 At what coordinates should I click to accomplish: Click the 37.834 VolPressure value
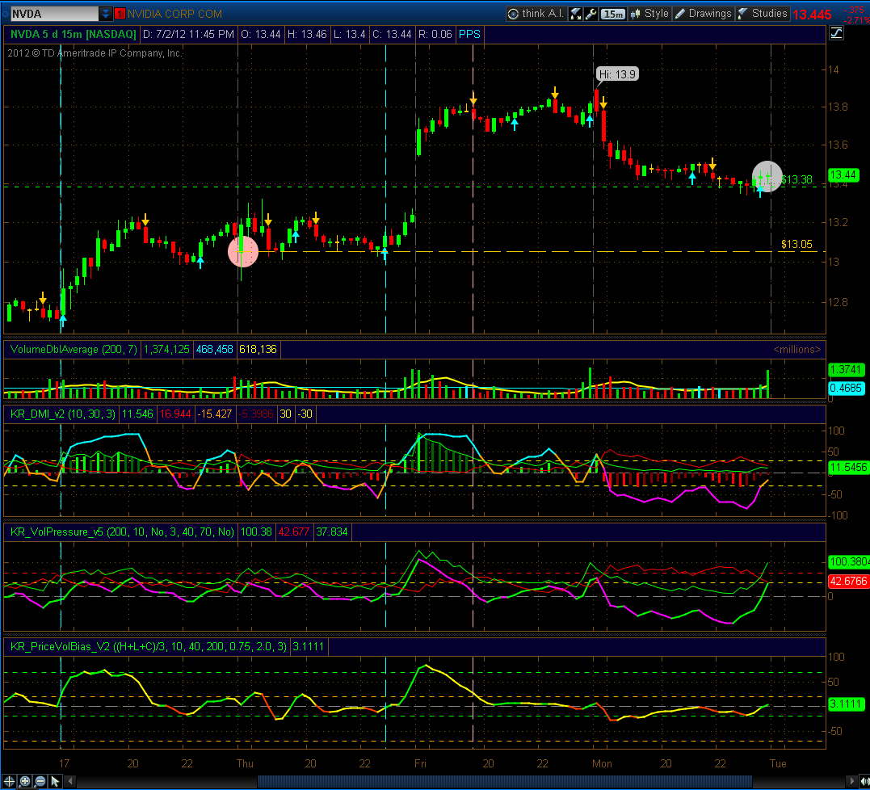[x=332, y=532]
